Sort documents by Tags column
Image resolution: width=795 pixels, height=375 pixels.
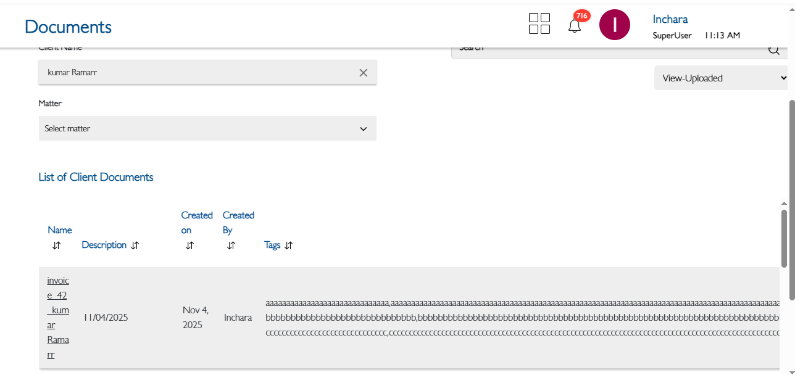click(x=289, y=245)
